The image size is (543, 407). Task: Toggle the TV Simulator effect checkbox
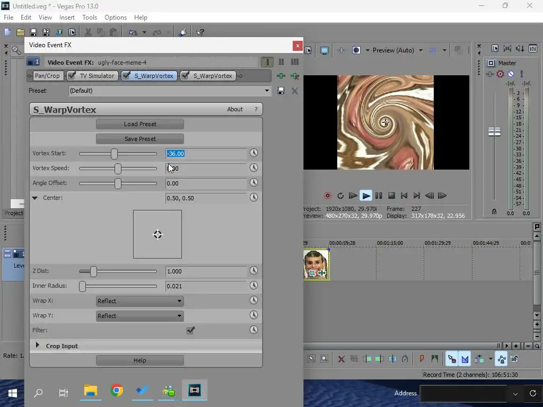coord(72,75)
